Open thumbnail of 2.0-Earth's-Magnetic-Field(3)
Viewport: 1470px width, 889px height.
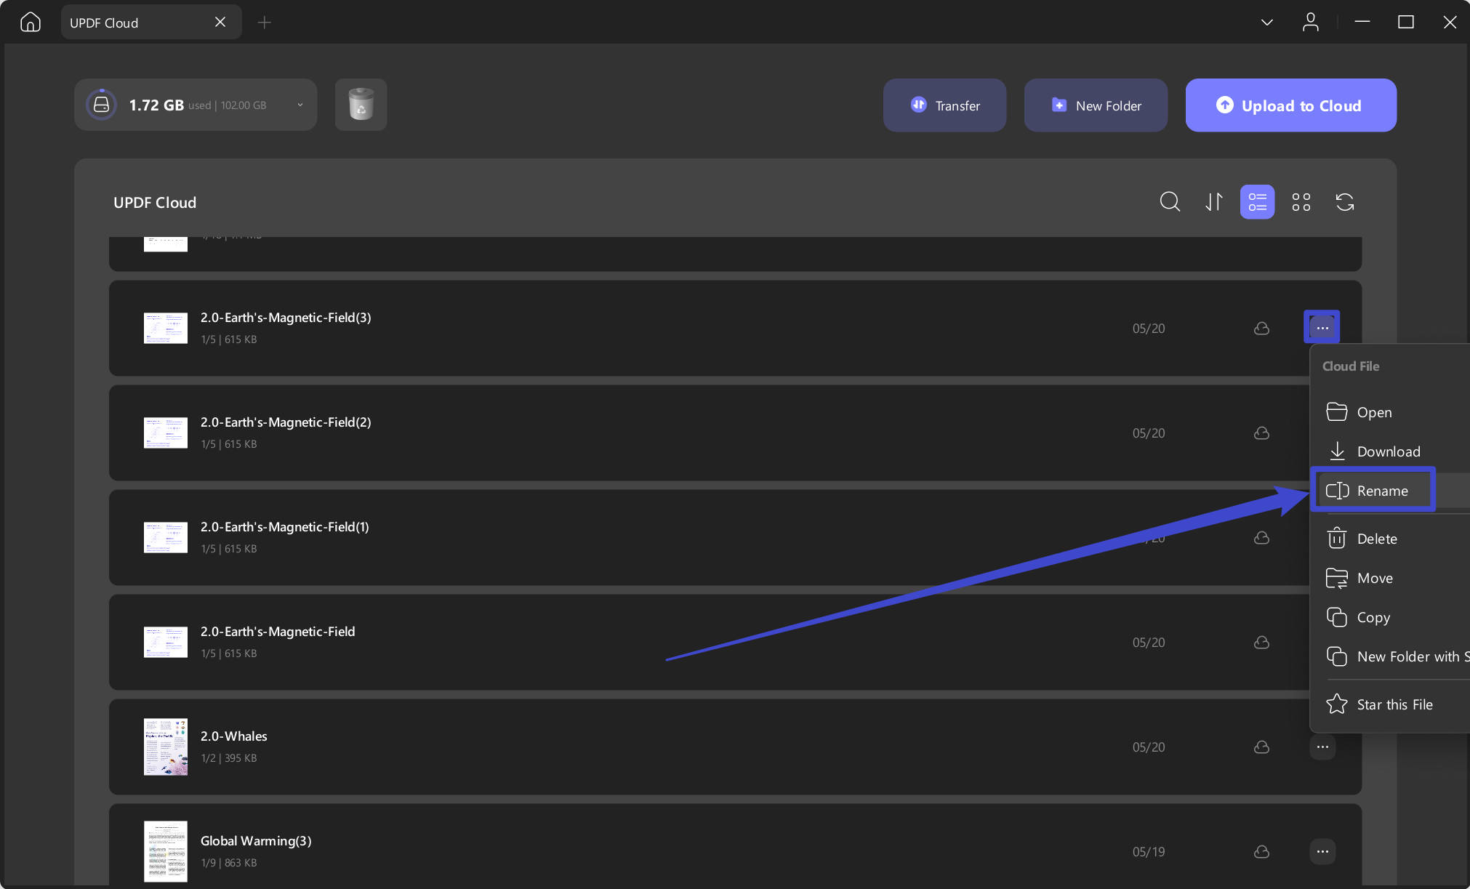(x=166, y=328)
